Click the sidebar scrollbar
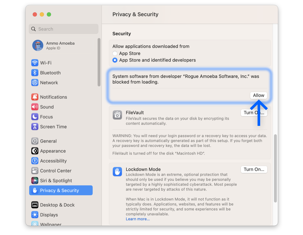This screenshot has height=235, width=303. pos(99,62)
